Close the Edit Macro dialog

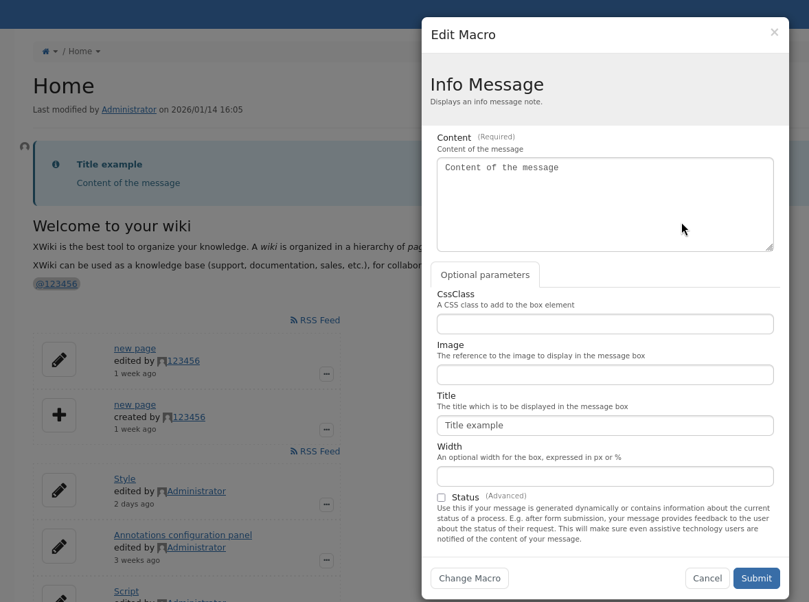pyautogui.click(x=774, y=32)
